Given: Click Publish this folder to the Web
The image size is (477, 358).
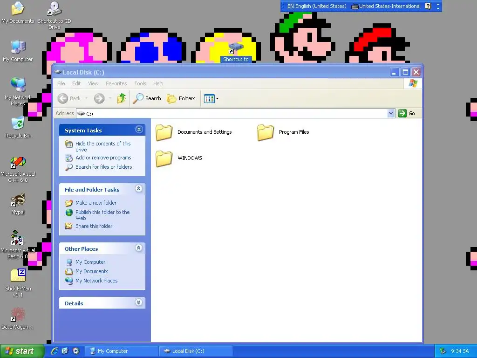Looking at the screenshot, I should [x=102, y=215].
